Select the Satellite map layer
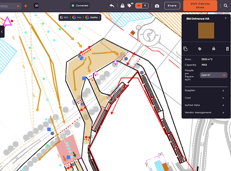 pos(92,18)
